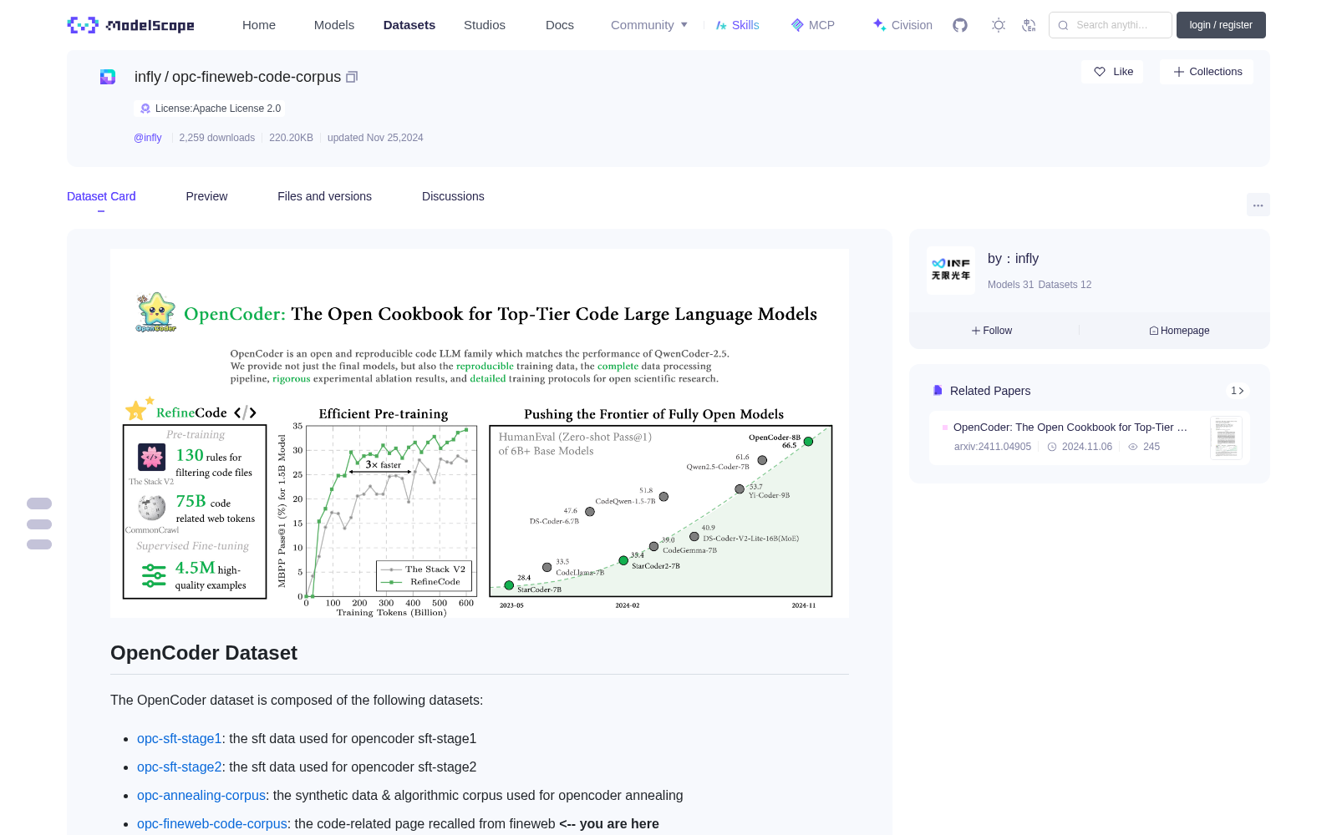Click the heart icon in Like
Screen dimensions: 1337x835
[1100, 72]
